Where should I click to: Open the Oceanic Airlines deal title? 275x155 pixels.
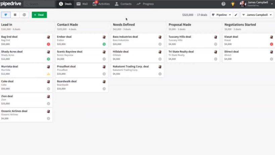tap(14, 111)
